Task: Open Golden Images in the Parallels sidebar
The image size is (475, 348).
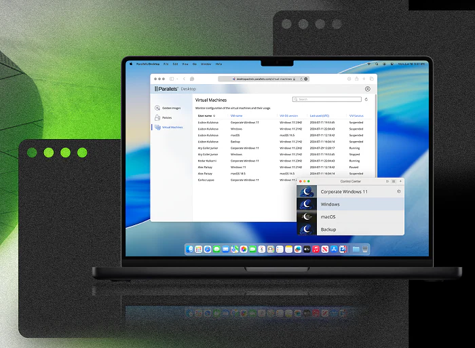Action: coord(168,108)
